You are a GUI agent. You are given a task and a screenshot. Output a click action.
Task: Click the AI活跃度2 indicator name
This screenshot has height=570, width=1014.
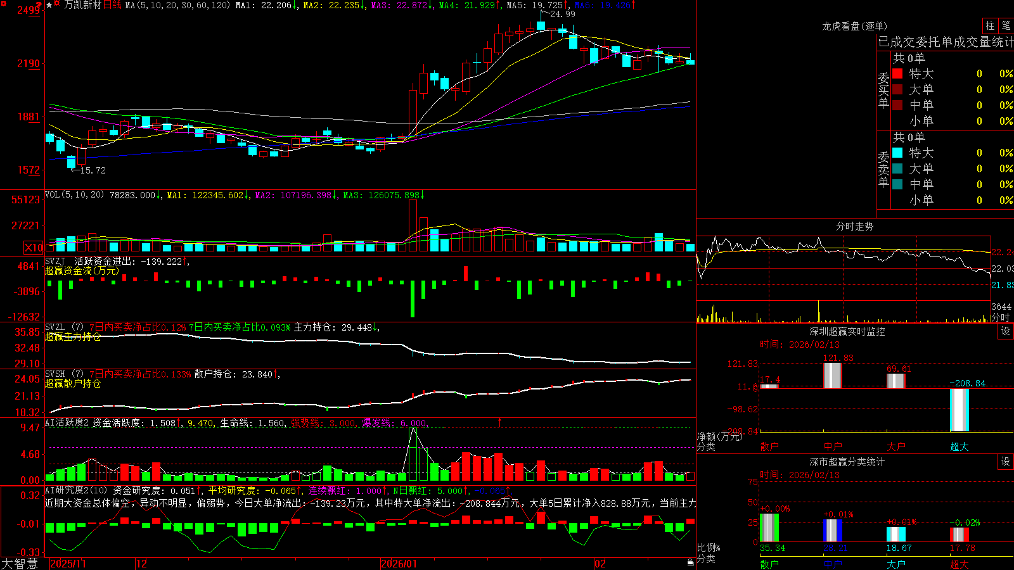(x=67, y=422)
